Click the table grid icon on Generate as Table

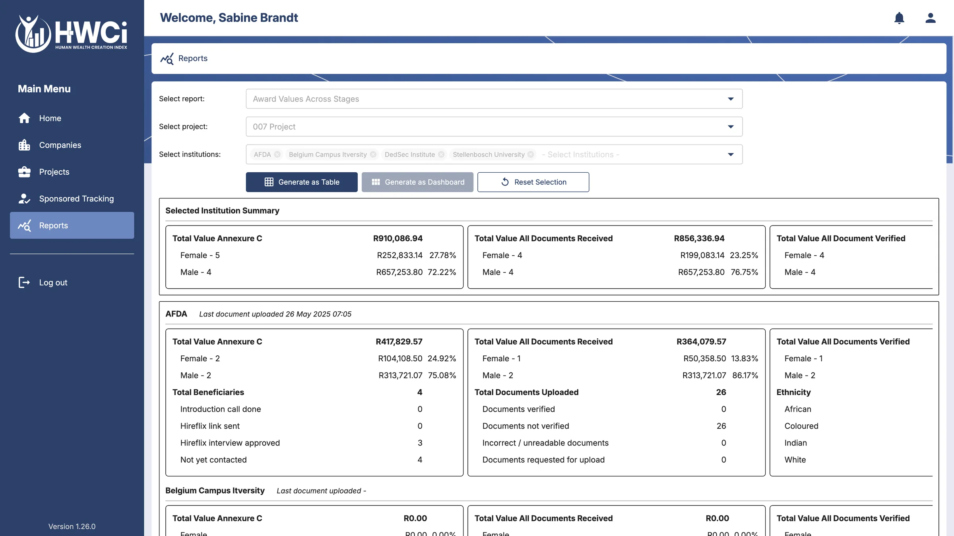click(269, 182)
